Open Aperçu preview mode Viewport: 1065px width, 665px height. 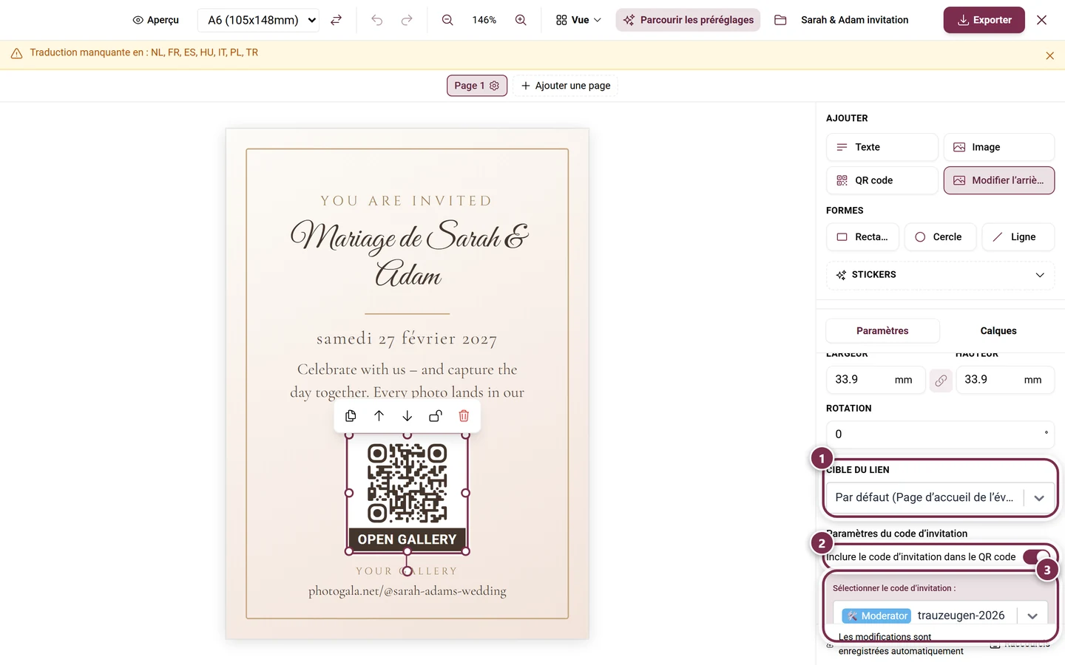[156, 20]
